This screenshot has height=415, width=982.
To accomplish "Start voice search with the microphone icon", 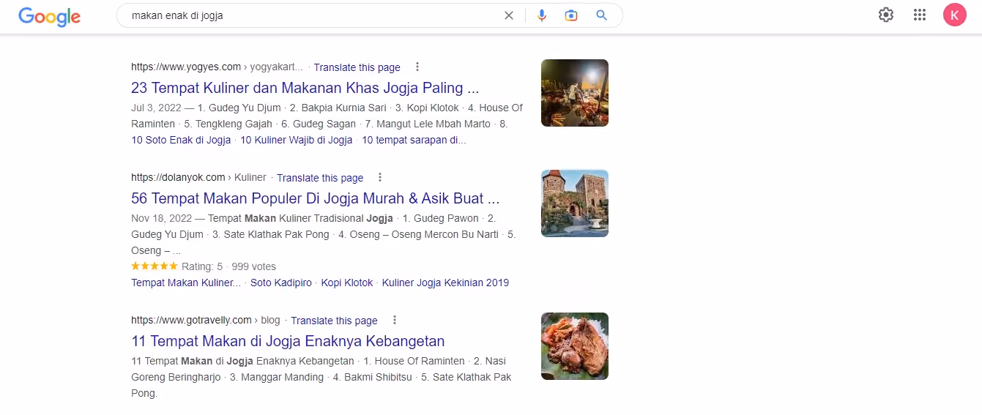I will coord(542,15).
